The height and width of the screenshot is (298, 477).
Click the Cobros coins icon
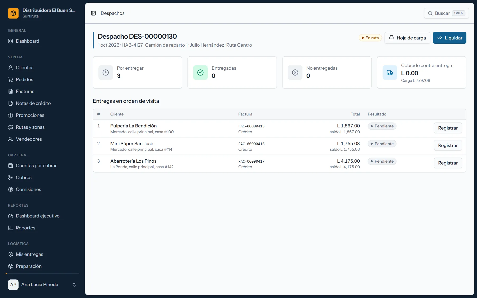11,177
